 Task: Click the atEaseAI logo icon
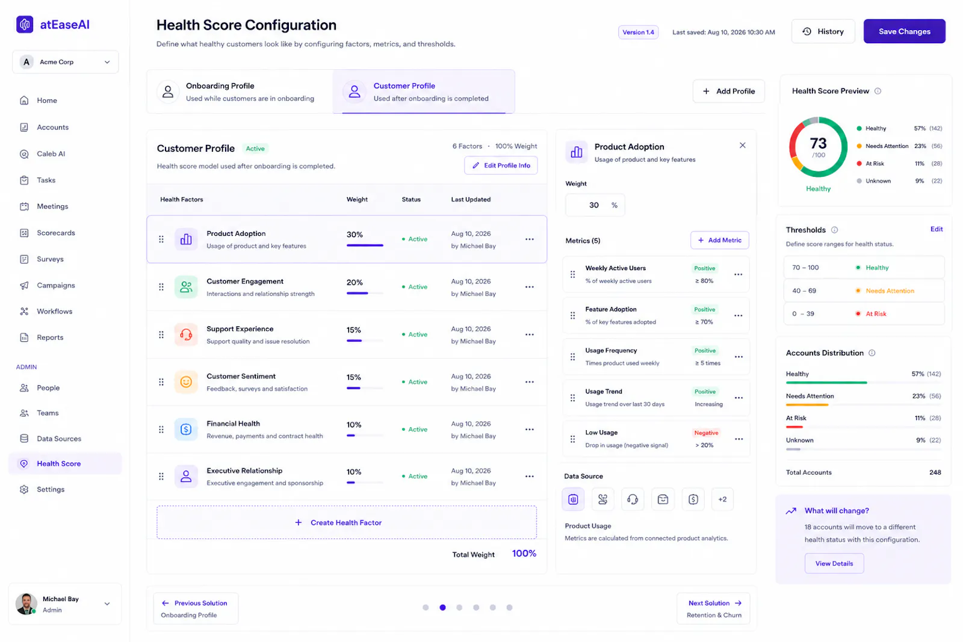(25, 24)
